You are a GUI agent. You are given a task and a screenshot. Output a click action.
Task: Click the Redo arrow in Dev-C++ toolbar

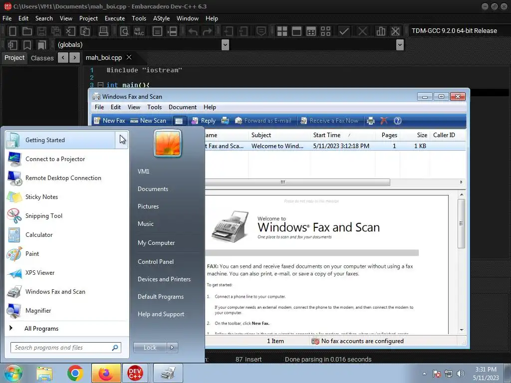(207, 31)
